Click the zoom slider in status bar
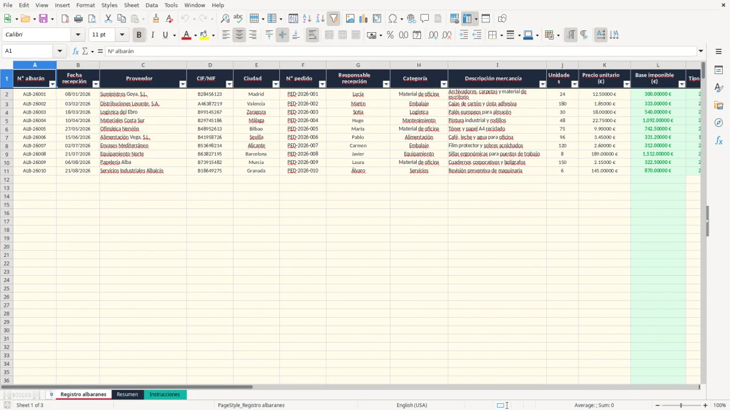730x410 pixels. point(681,405)
